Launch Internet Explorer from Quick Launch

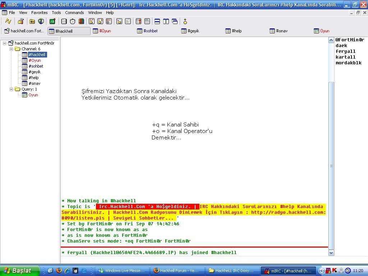(x=67, y=271)
